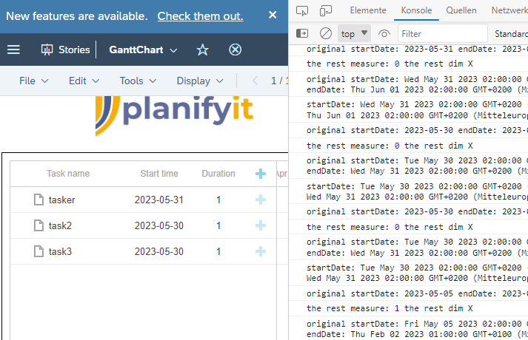Click the Duration column header
The width and height of the screenshot is (528, 340).
218,174
